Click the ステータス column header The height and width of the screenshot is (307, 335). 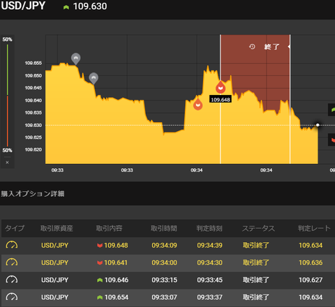point(258,228)
